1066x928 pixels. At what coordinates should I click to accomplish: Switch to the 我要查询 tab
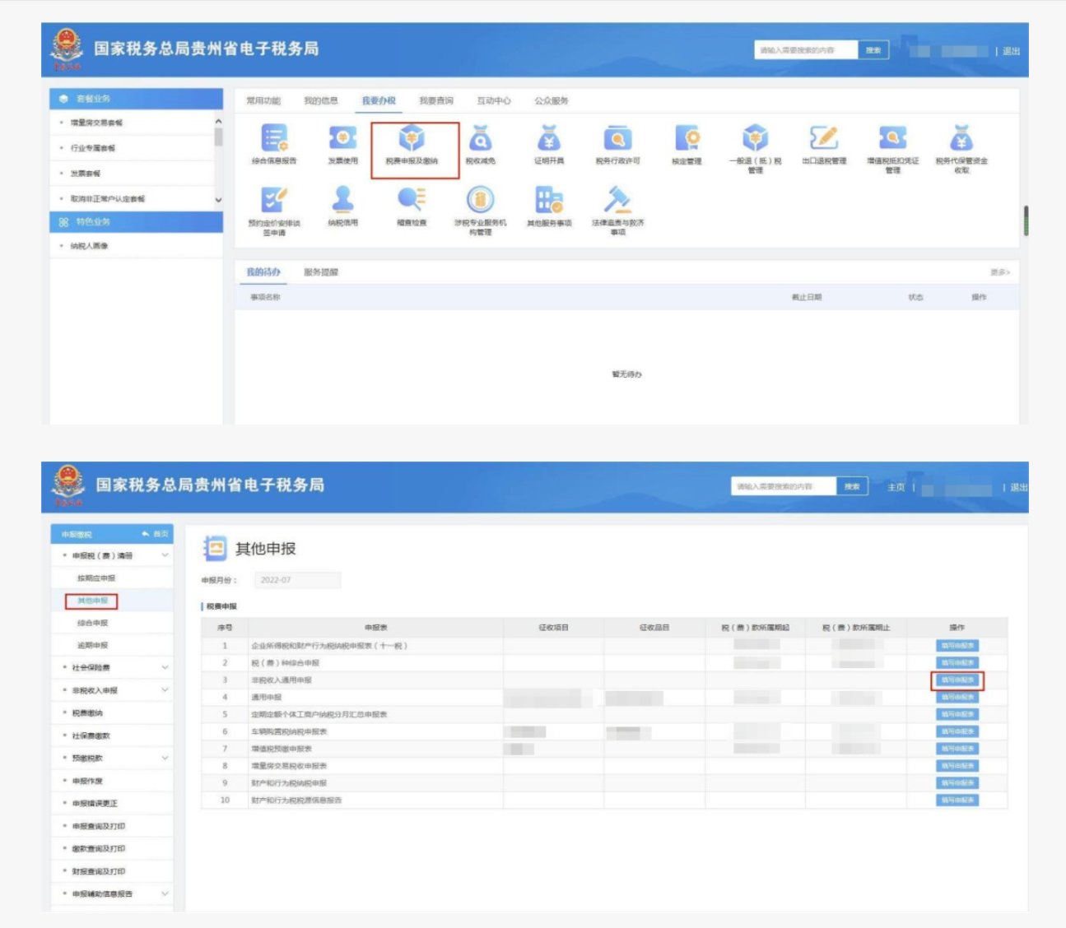click(x=435, y=101)
